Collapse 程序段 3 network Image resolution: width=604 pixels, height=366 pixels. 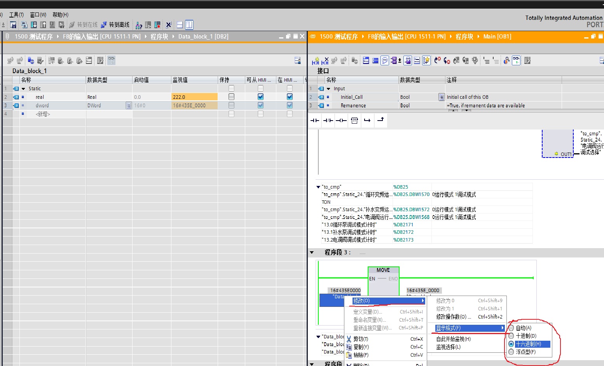tap(312, 252)
